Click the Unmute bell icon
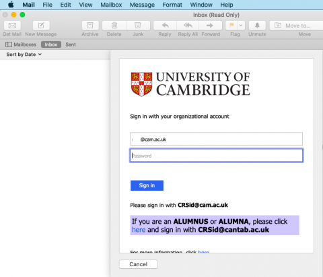323x277 pixels. point(257,26)
